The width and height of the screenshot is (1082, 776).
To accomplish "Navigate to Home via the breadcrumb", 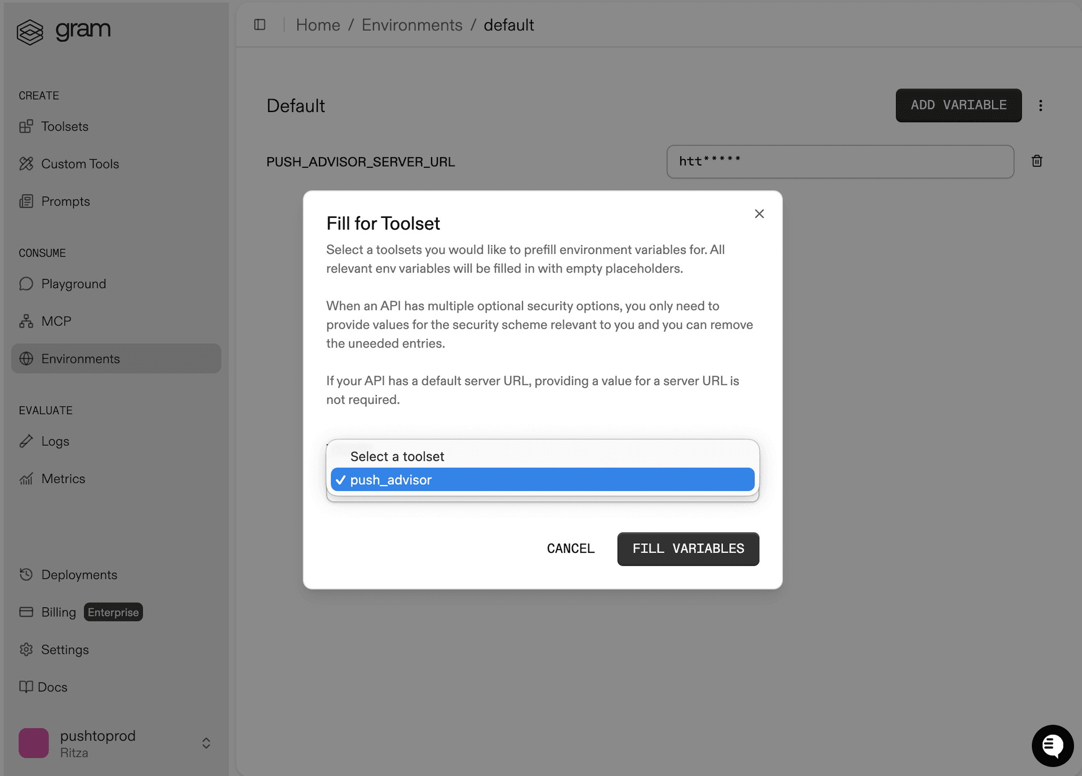I will click(x=318, y=25).
